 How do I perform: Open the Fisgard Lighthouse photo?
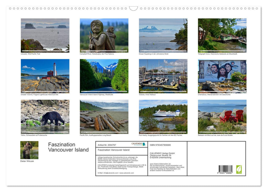click(45, 76)
